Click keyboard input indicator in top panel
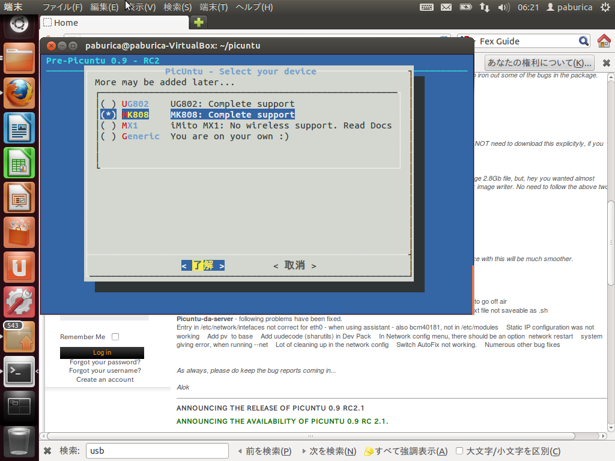This screenshot has width=615, height=461. (x=427, y=7)
